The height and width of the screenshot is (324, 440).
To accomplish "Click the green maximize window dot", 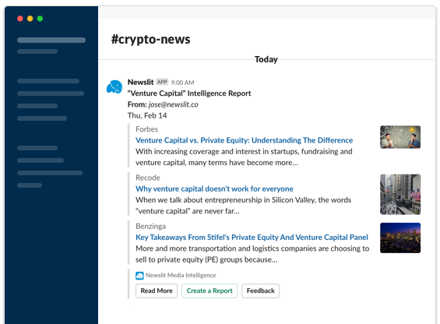I will coord(40,19).
